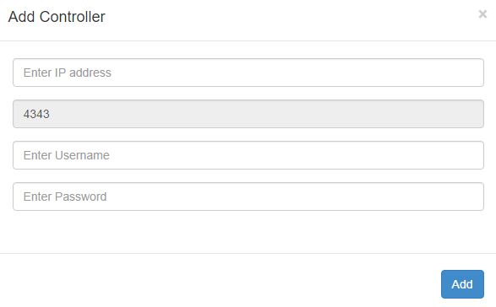
Task: Activate the Password text box
Action: click(248, 197)
